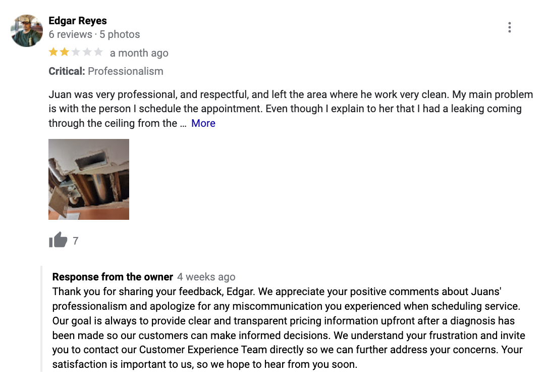Open the reviewer's photos via the 5 photos link
Image resolution: width=549 pixels, height=382 pixels.
(x=120, y=34)
